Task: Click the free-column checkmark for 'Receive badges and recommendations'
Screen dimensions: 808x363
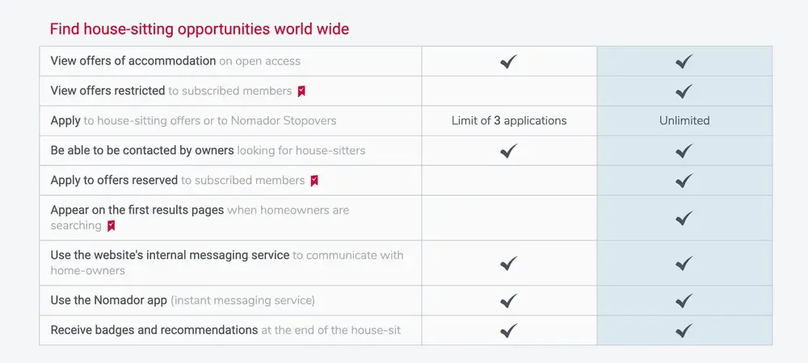Action: pos(508,330)
